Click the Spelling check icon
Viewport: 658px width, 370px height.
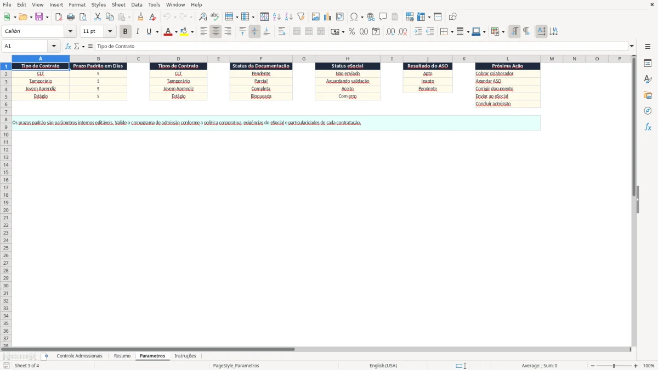click(x=215, y=17)
